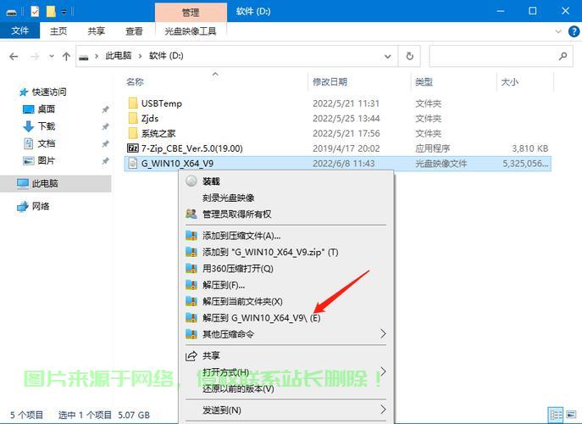
Task: Click 此电脑 in address breadcrumb
Action: [x=119, y=56]
